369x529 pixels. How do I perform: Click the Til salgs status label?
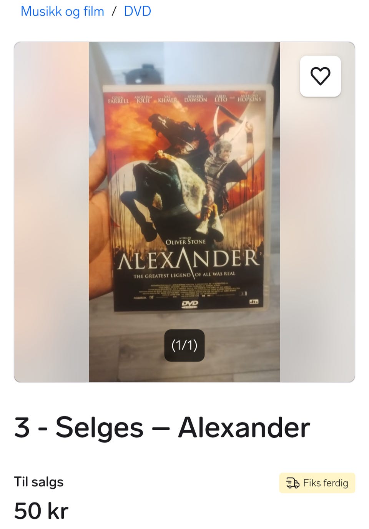38,482
